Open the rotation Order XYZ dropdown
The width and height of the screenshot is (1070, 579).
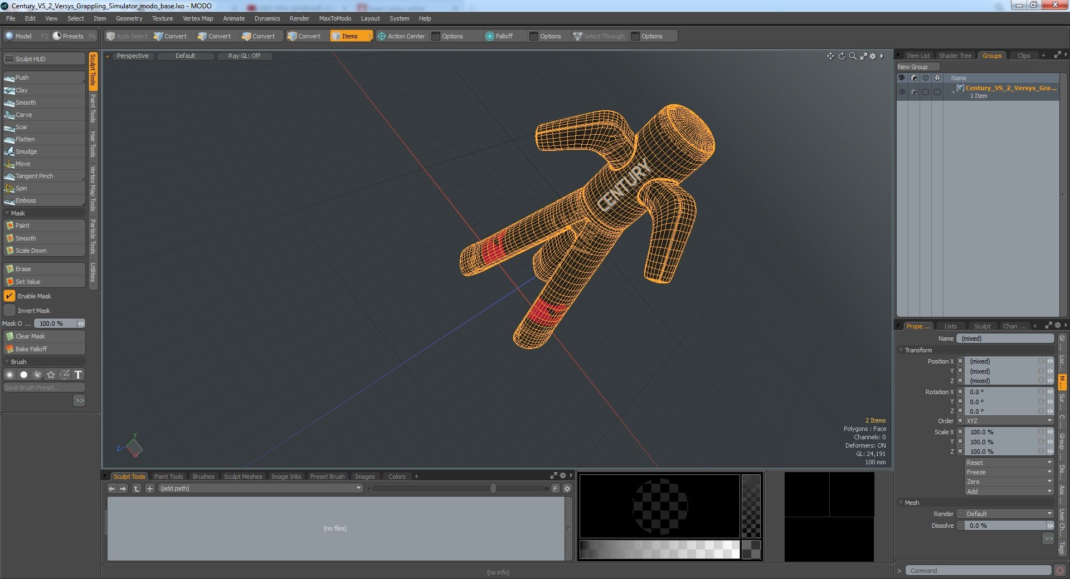(x=1009, y=421)
